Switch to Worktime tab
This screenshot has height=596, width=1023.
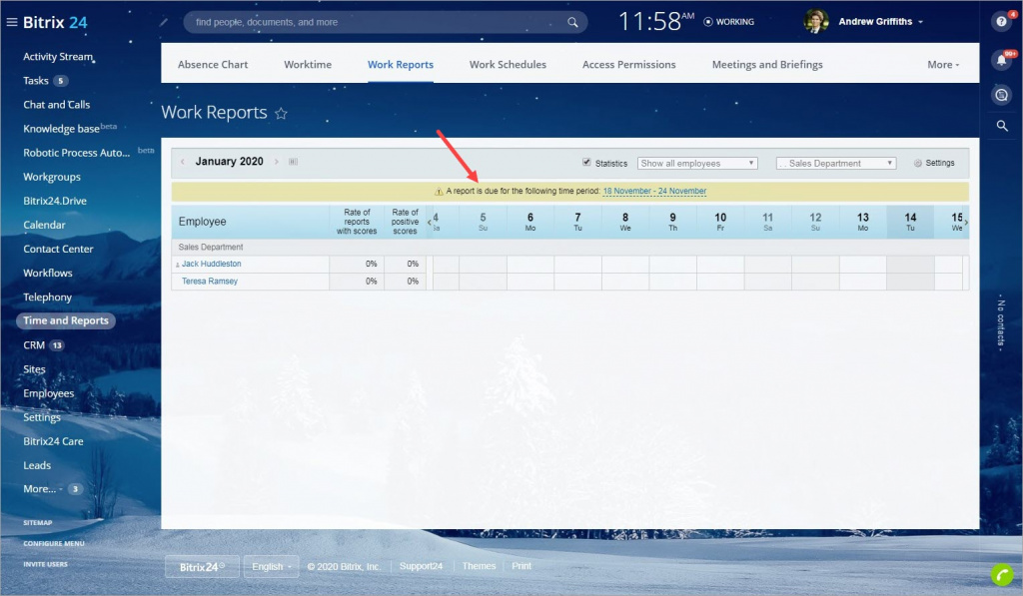click(308, 65)
